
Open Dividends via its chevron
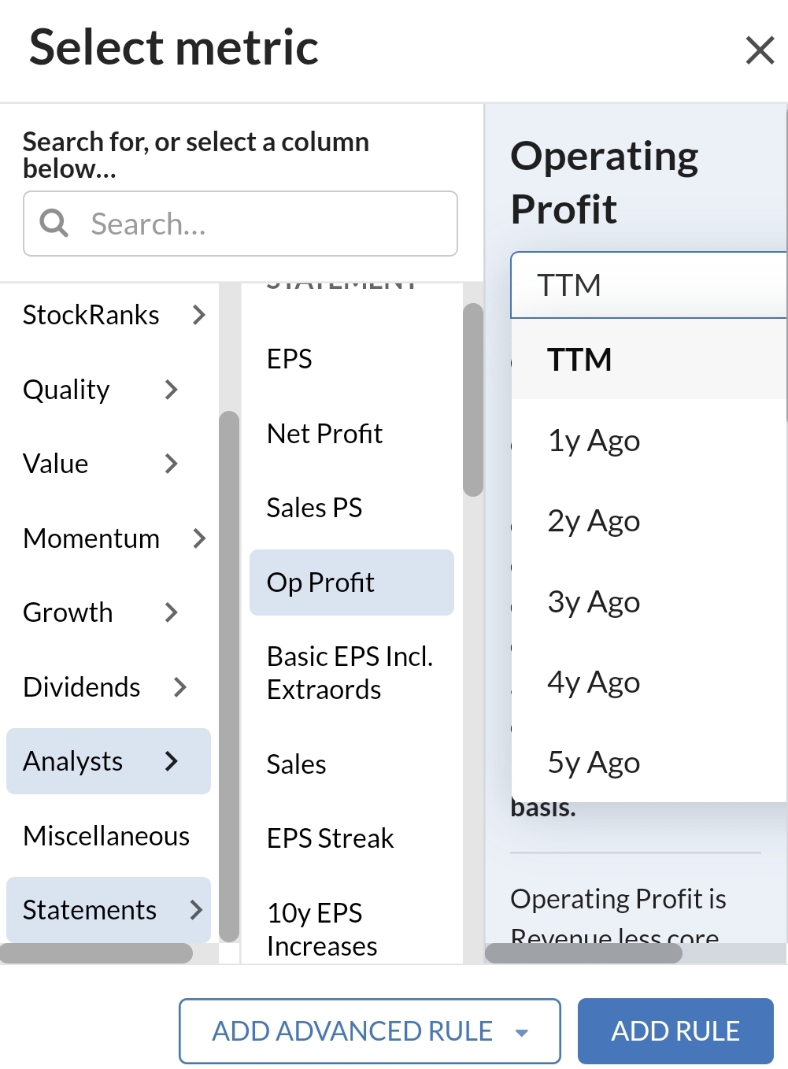coord(180,687)
